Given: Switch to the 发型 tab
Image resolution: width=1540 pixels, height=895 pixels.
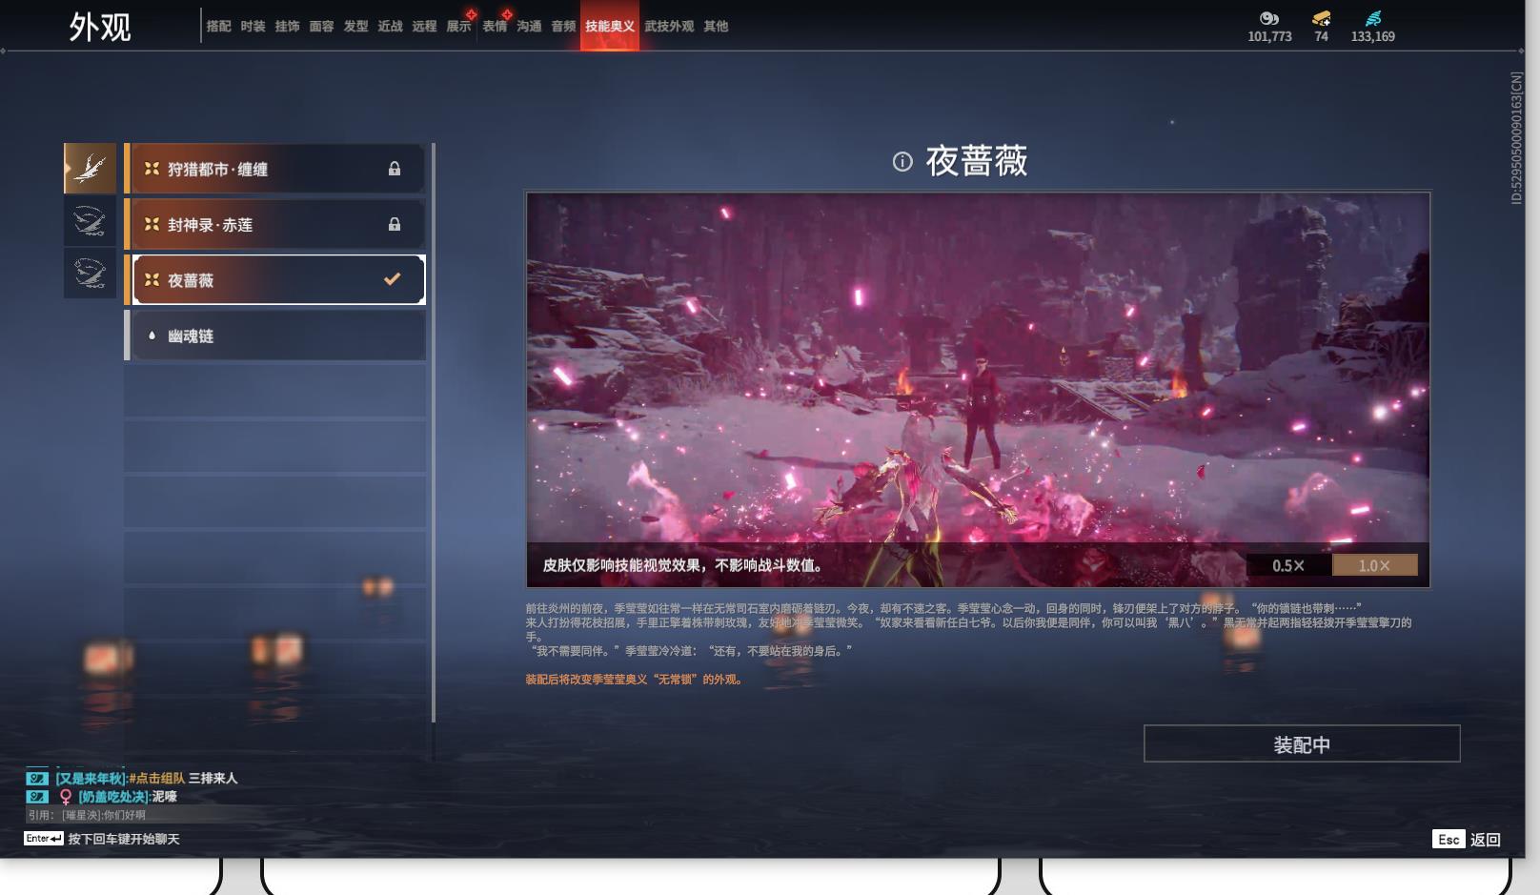Looking at the screenshot, I should [356, 26].
